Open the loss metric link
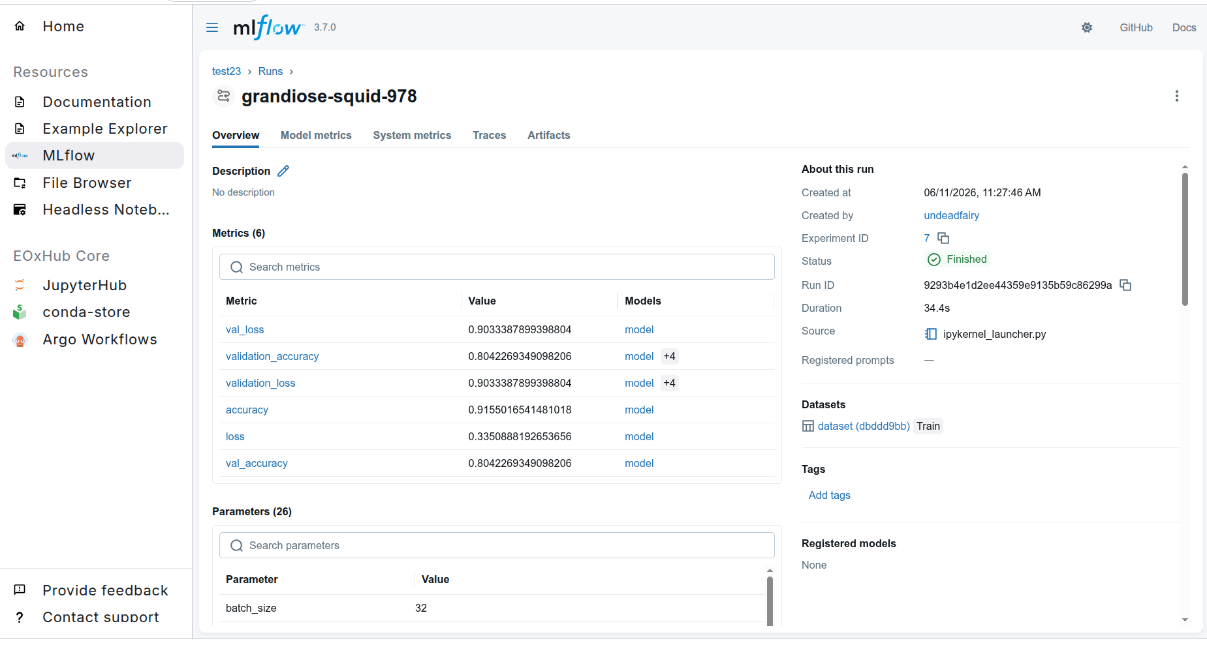Screen dimensions: 1207x645 (235, 436)
